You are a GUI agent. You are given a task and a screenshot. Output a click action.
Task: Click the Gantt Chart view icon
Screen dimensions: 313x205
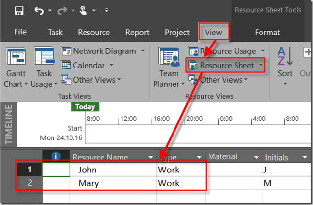point(16,56)
